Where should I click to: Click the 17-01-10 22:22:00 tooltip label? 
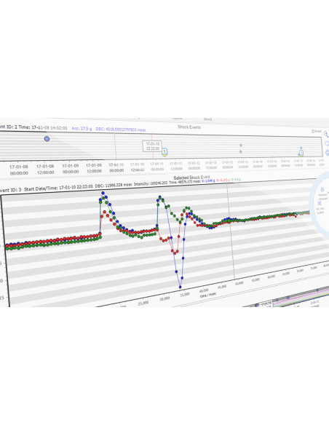click(153, 146)
